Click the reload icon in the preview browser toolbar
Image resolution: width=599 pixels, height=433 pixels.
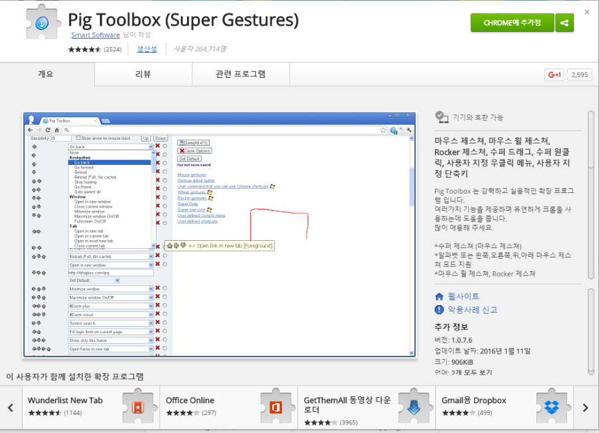click(x=48, y=130)
